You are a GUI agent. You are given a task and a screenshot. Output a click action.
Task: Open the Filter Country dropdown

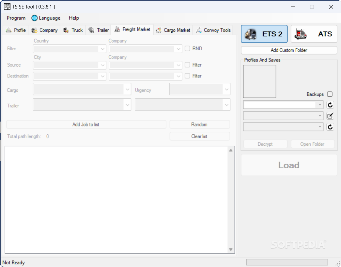pyautogui.click(x=70, y=49)
